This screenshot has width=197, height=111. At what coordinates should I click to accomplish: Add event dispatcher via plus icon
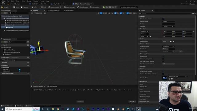(x=28, y=73)
